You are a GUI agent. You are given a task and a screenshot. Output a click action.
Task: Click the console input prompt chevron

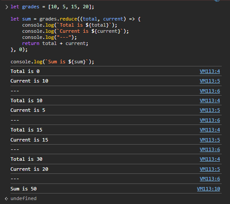[7, 7]
